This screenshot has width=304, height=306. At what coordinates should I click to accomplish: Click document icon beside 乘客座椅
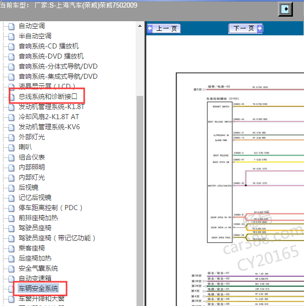[x=11, y=249]
